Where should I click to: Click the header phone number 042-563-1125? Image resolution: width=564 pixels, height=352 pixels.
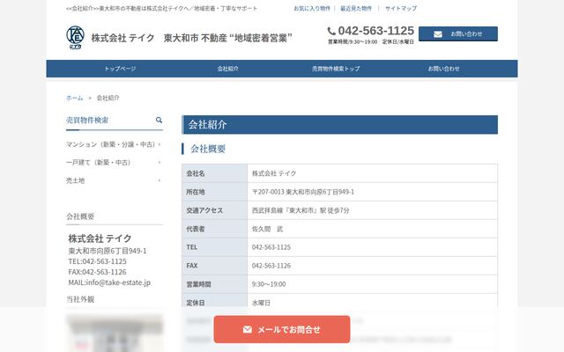376,31
